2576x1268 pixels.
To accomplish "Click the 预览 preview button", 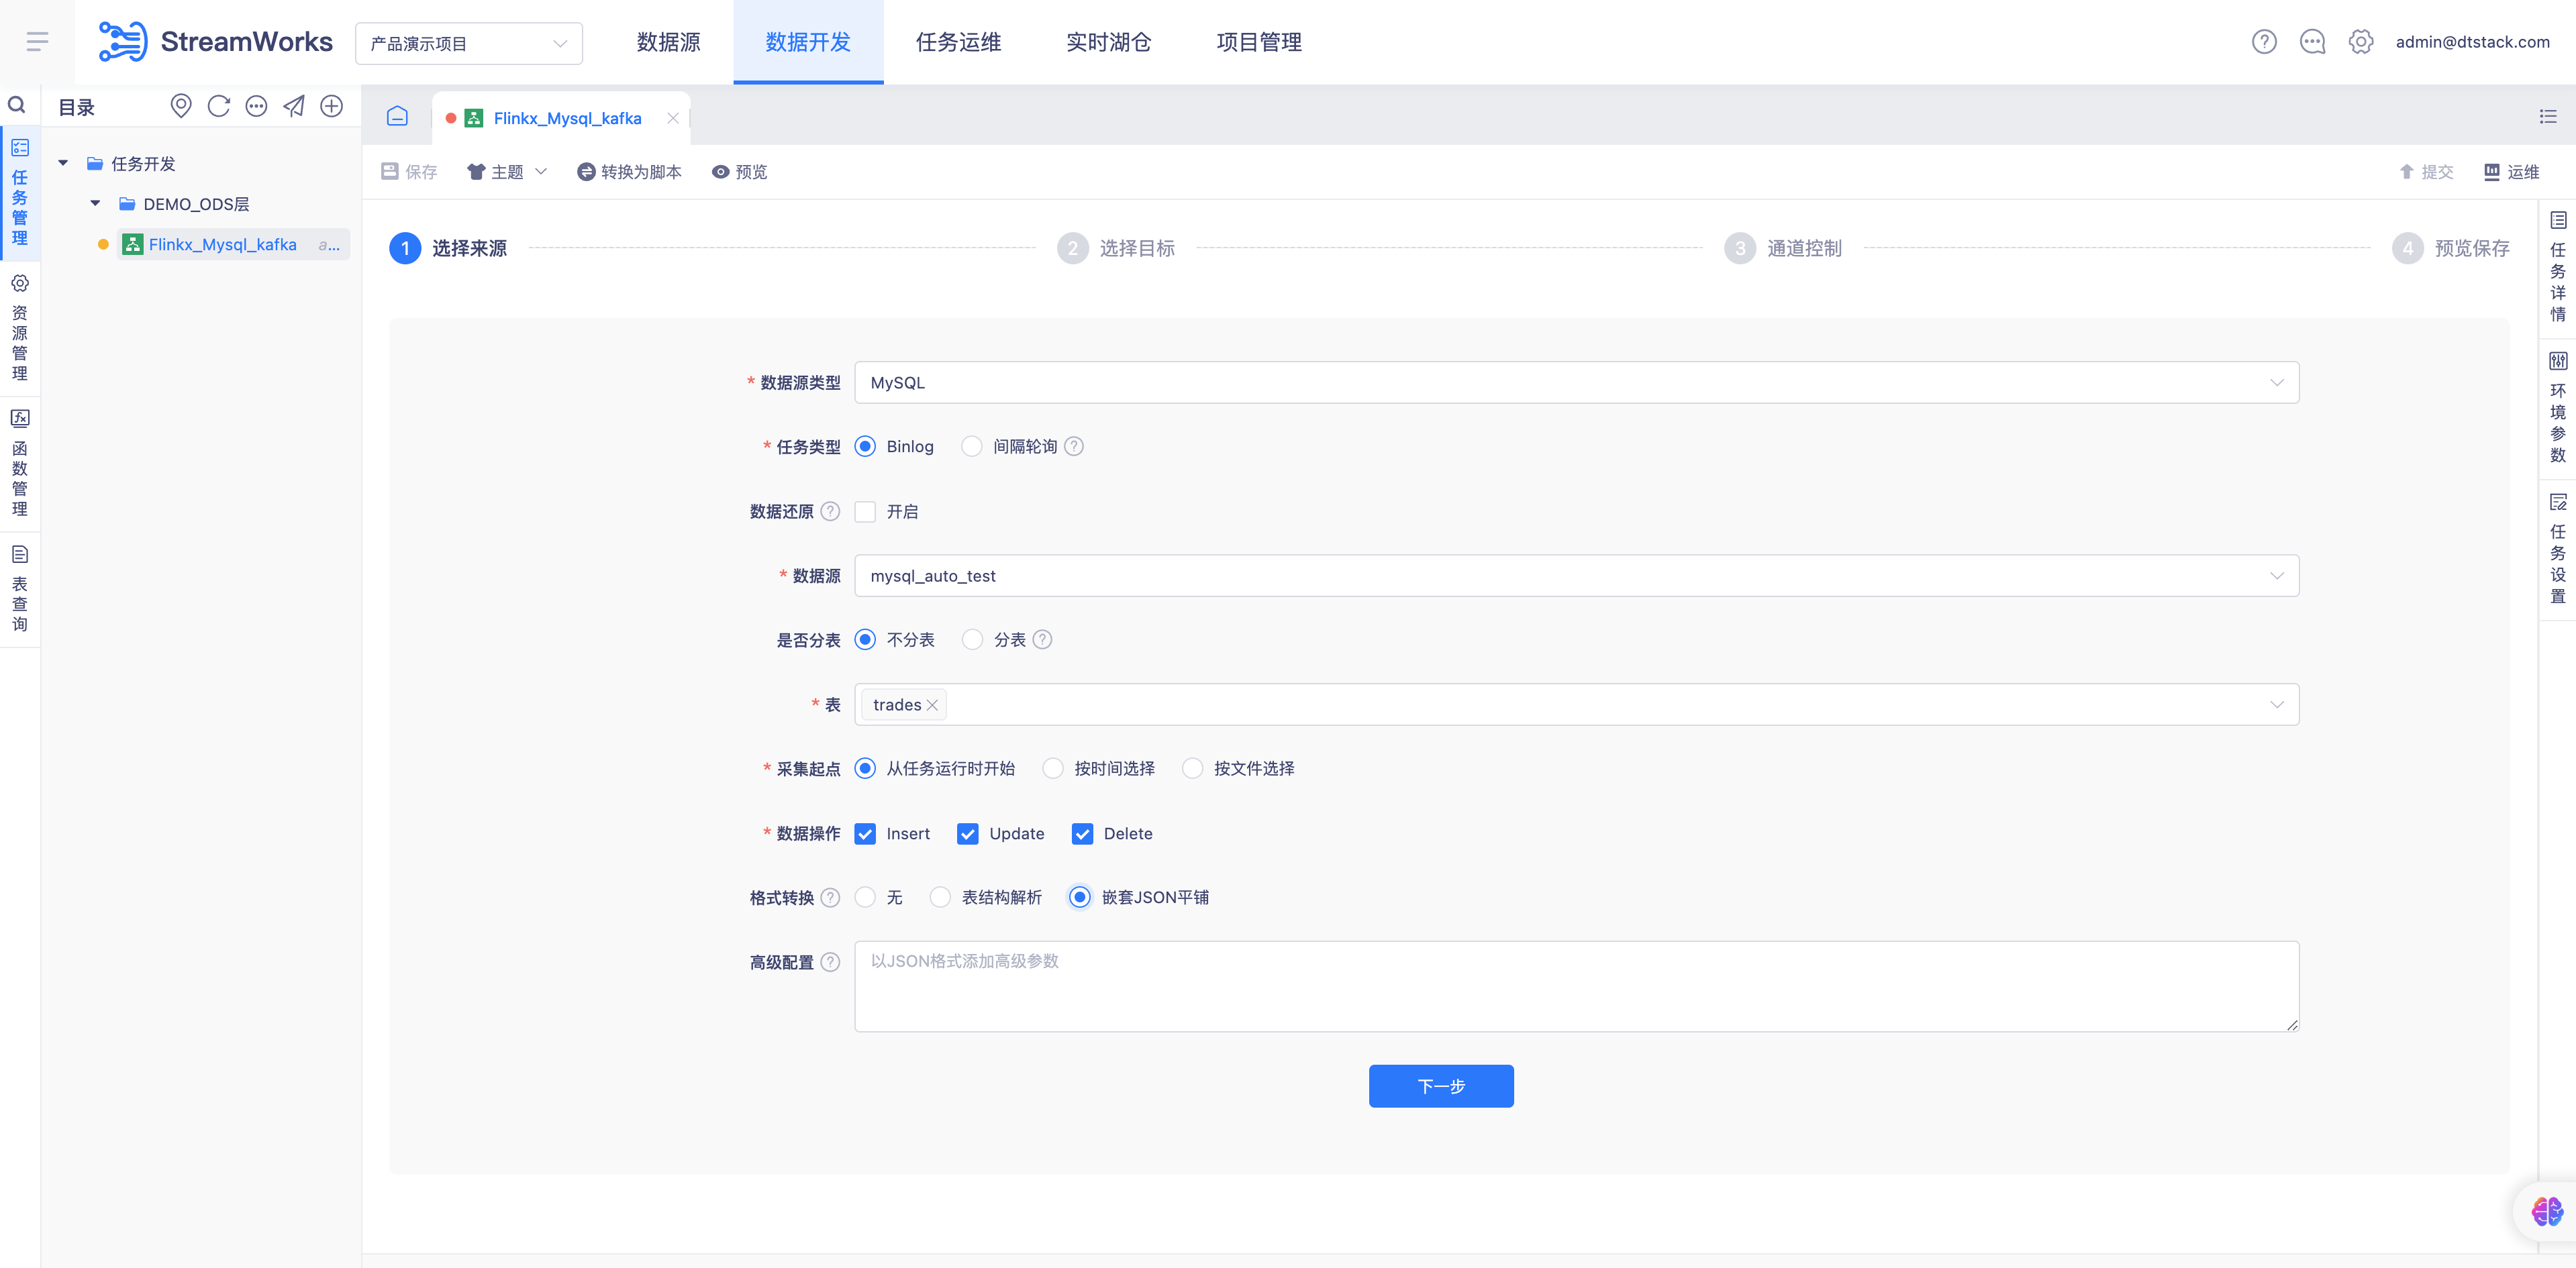I will point(740,172).
